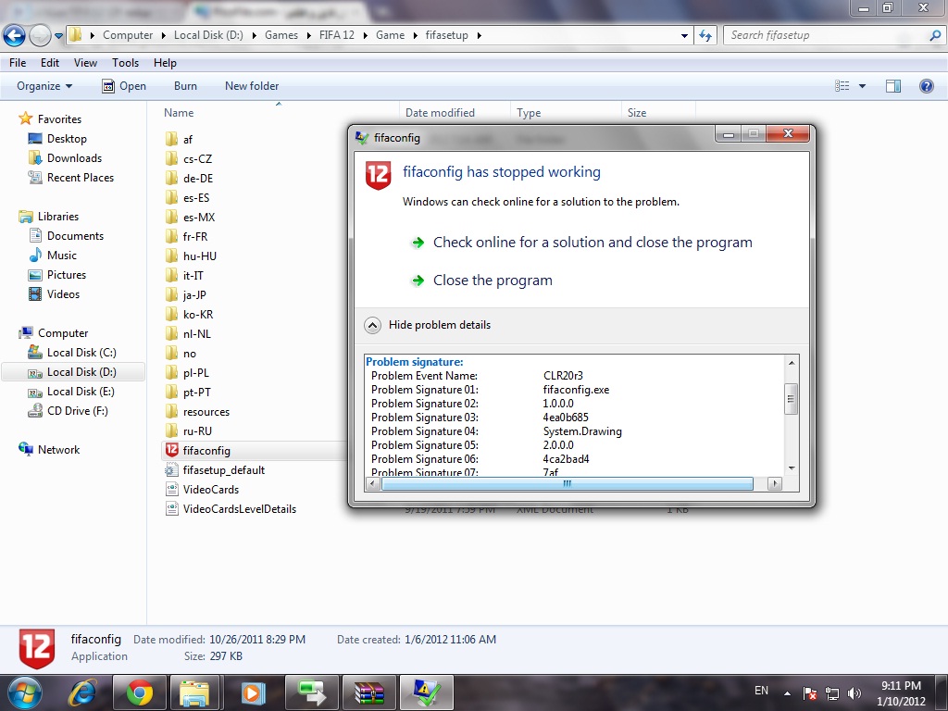Open the address bar history dropdown

(x=684, y=36)
